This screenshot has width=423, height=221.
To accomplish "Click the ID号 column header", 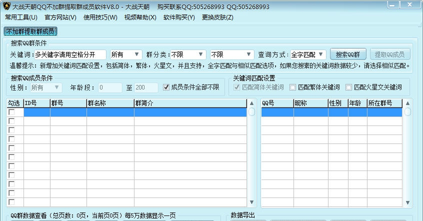I will [37, 103].
